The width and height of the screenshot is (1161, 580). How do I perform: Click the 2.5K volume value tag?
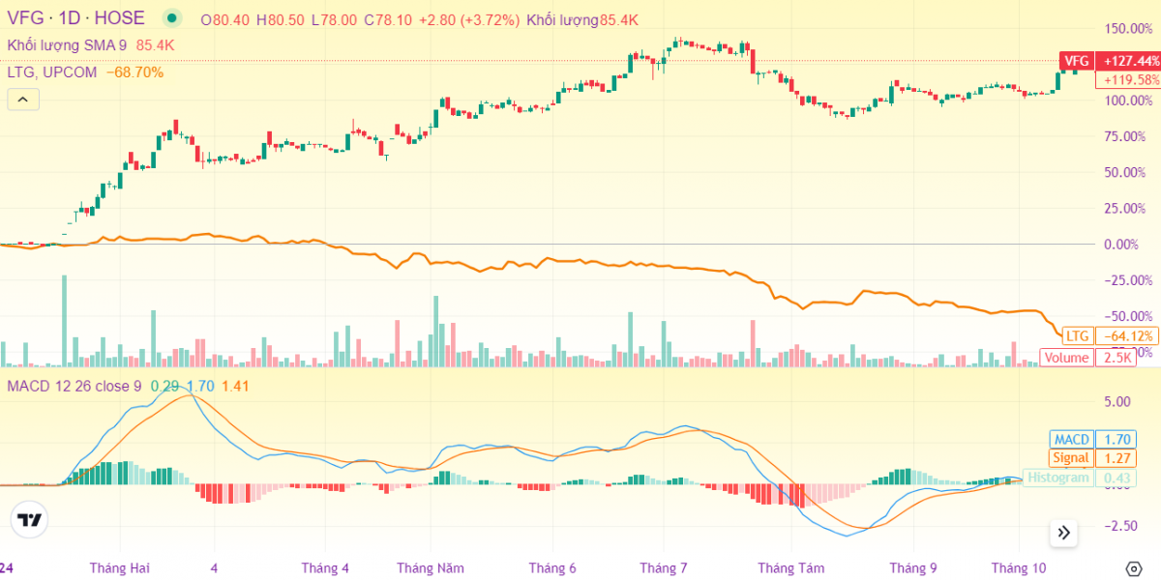point(1118,358)
